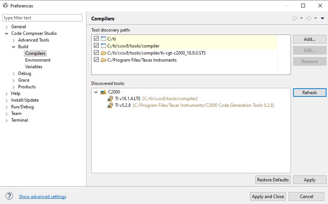The width and height of the screenshot is (328, 204).
Task: Collapse the Code Composer Studio tree node
Action: point(7,33)
